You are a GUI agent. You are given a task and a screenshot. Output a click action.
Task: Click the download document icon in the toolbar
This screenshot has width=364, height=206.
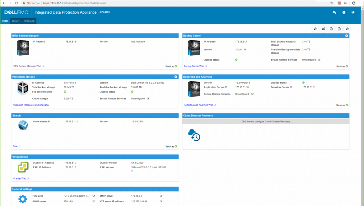(331, 29)
